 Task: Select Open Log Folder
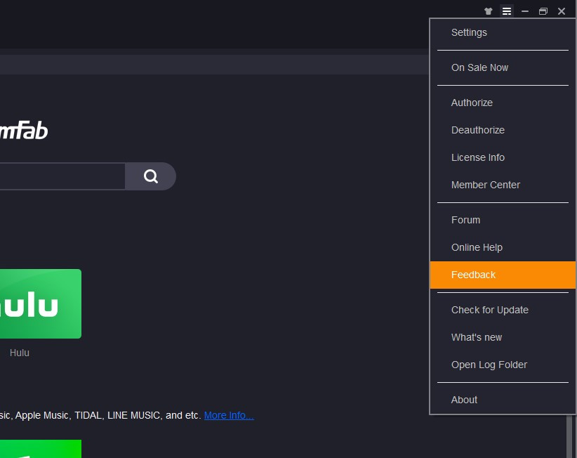[489, 365]
